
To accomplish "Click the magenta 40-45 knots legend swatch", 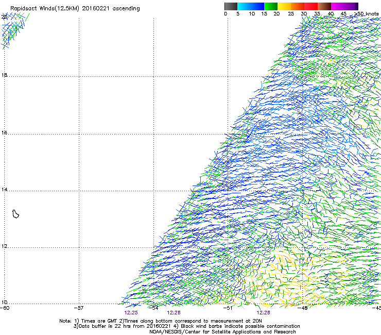I will click(338, 6).
